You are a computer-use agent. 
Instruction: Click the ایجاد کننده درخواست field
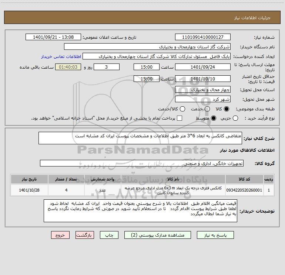pos(157,56)
